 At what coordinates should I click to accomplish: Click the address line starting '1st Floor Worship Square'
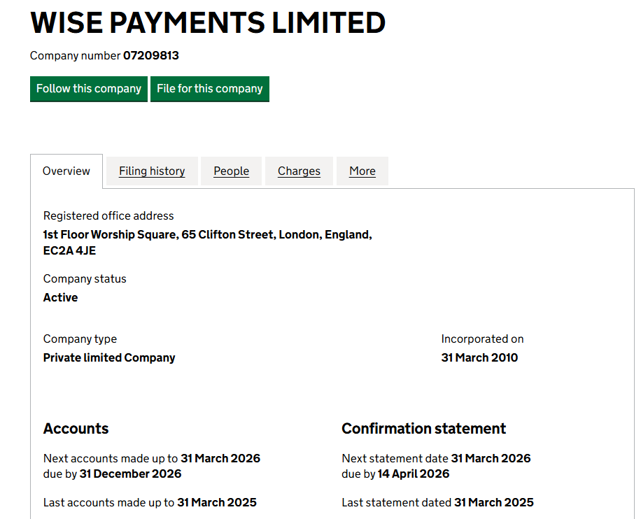click(208, 234)
